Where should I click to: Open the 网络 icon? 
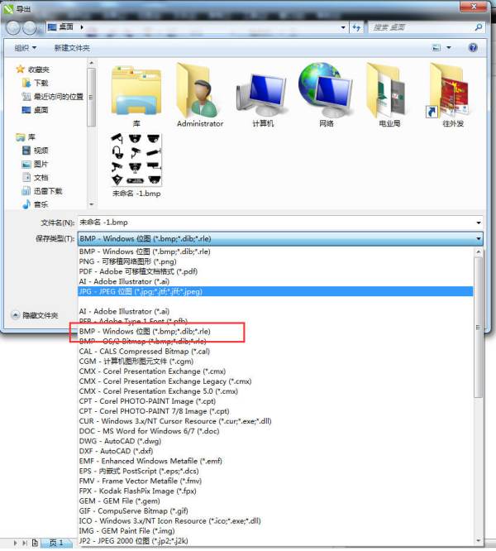[326, 95]
